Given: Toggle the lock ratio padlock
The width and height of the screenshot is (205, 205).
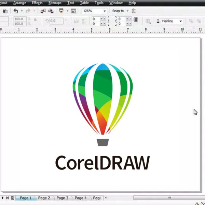Looking at the screenshot, I should 35,19.
